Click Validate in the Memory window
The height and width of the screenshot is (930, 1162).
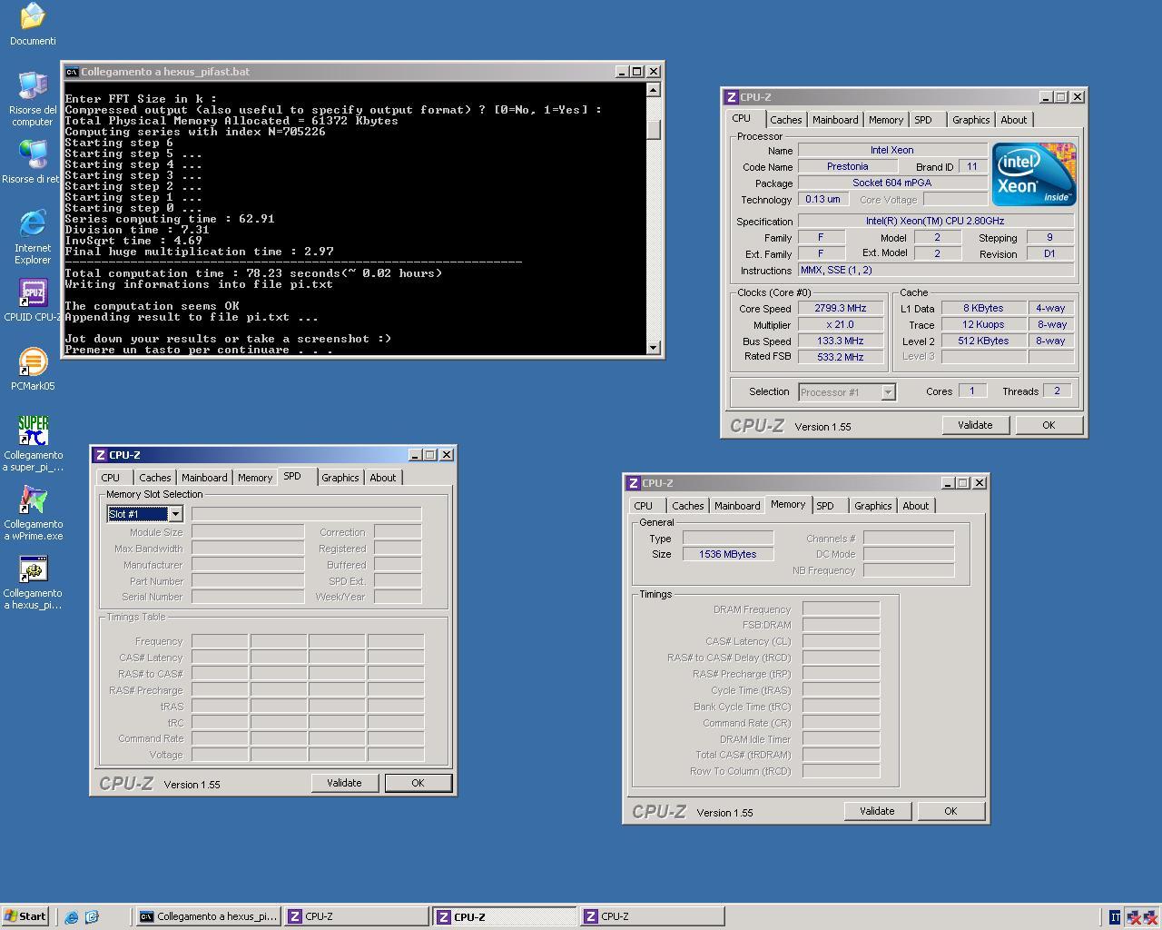[x=877, y=811]
